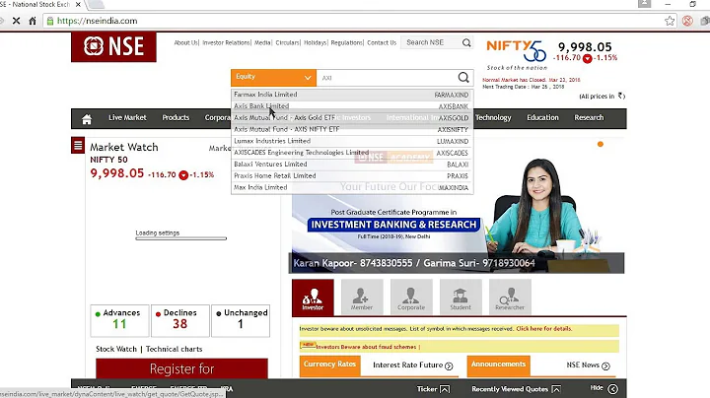Open the Education menu
The height and width of the screenshot is (398, 710).
(x=542, y=117)
